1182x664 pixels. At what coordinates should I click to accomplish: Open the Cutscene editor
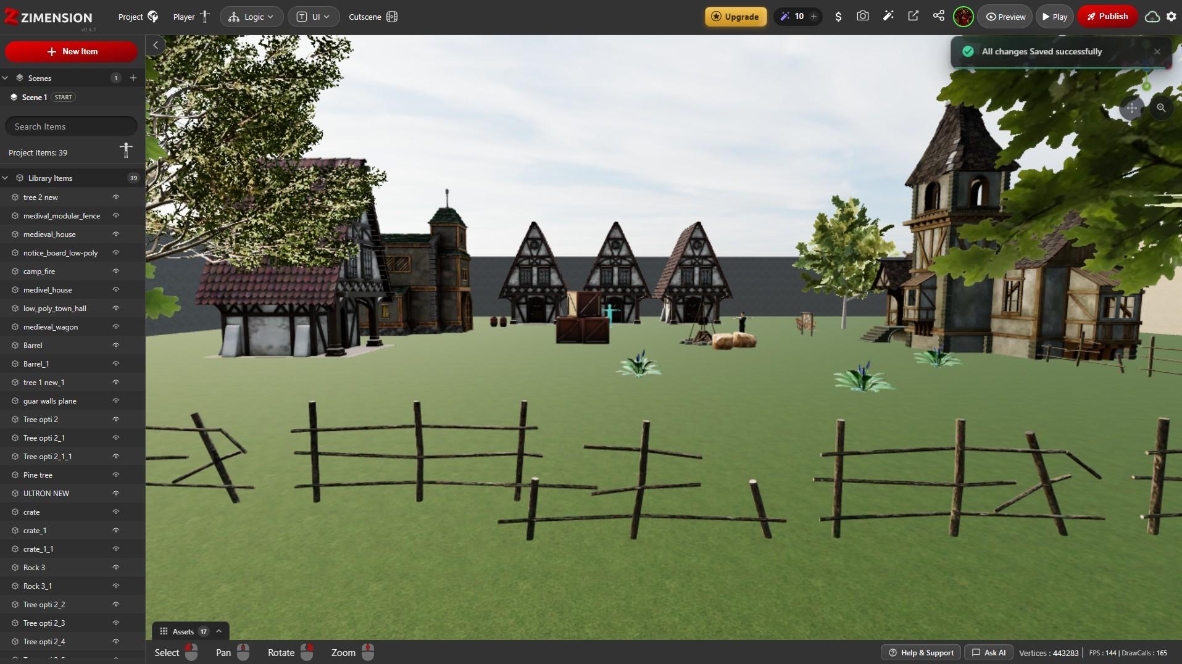pos(373,17)
